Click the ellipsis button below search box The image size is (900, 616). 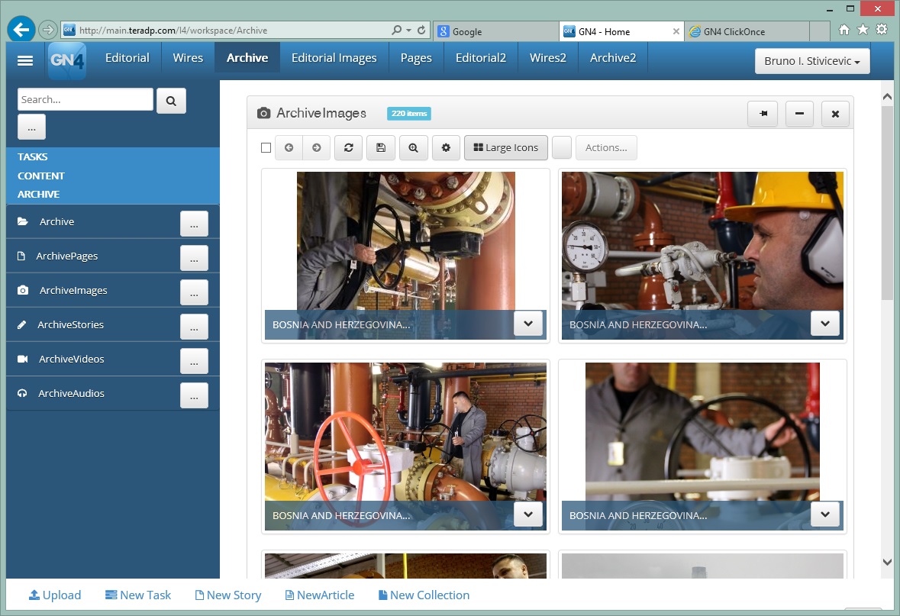pos(31,127)
